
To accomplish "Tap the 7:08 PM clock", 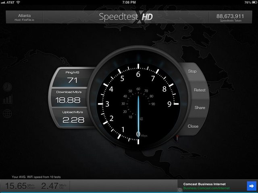I will click(x=129, y=2).
